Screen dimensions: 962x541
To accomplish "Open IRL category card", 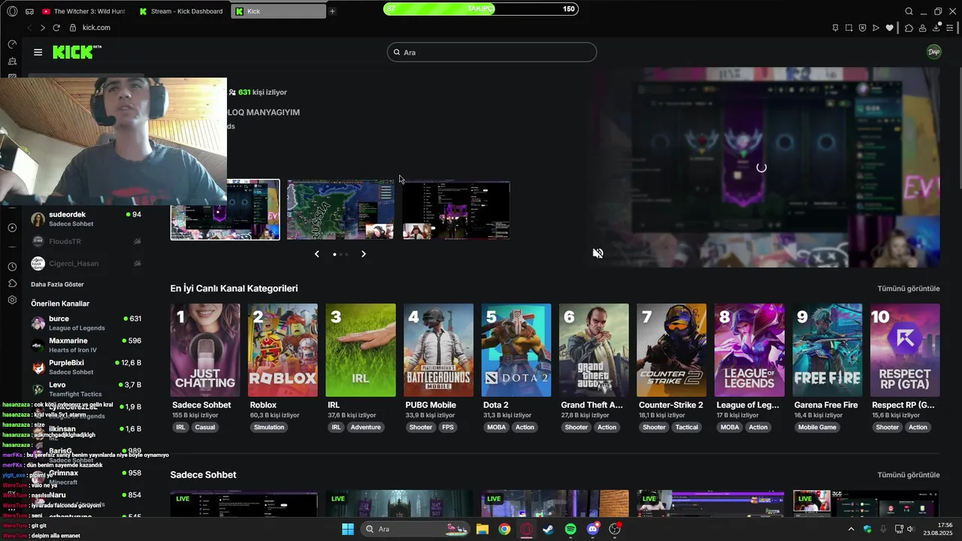I will point(361,350).
